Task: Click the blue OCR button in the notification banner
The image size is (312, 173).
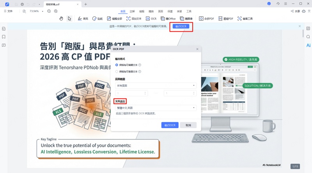Action: click(181, 26)
